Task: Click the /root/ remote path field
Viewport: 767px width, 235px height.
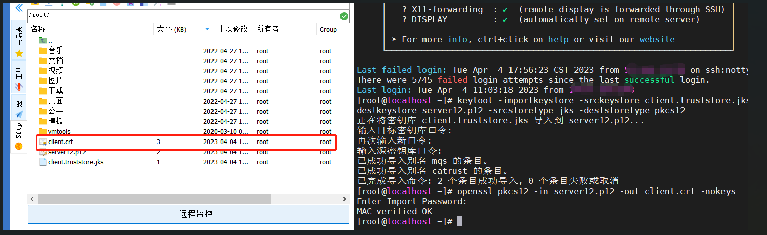Action: click(183, 16)
